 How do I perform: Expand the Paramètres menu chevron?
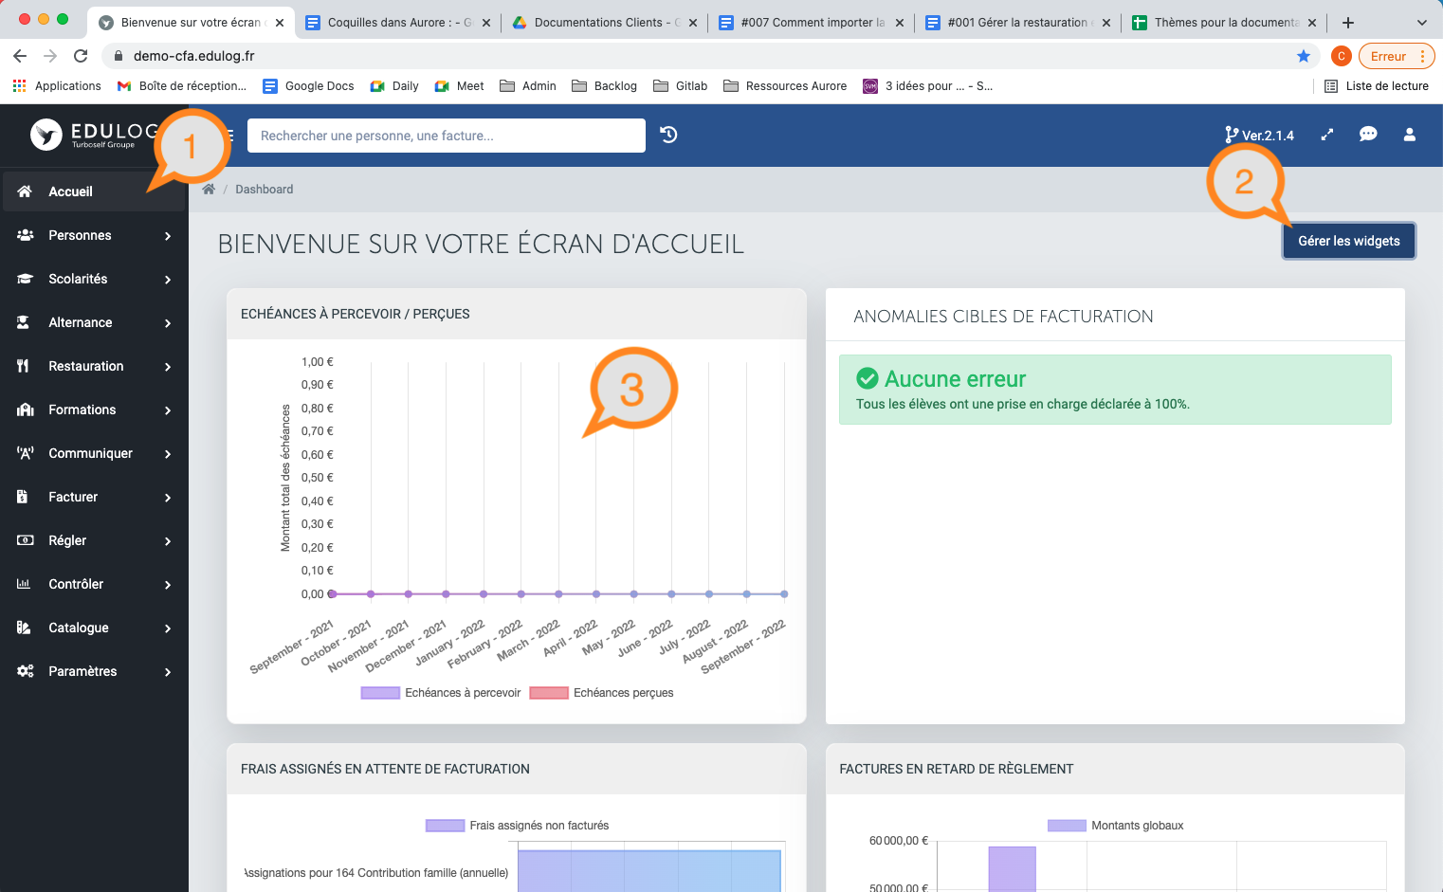[168, 672]
